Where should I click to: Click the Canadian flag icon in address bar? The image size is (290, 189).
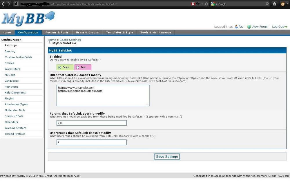pos(193,4)
